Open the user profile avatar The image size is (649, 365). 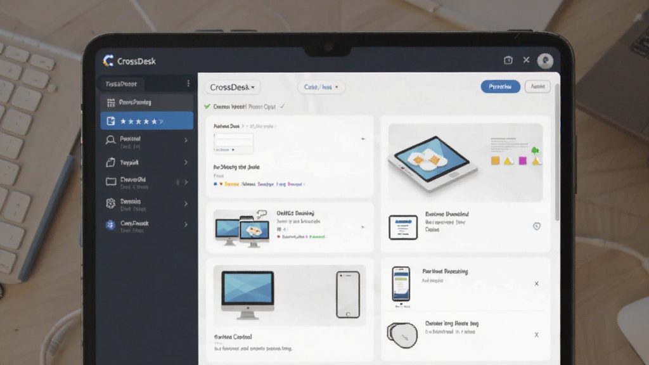coord(545,61)
